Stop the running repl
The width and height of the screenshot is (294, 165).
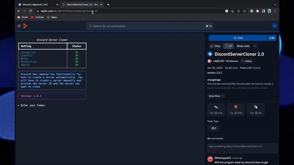(x=215, y=46)
